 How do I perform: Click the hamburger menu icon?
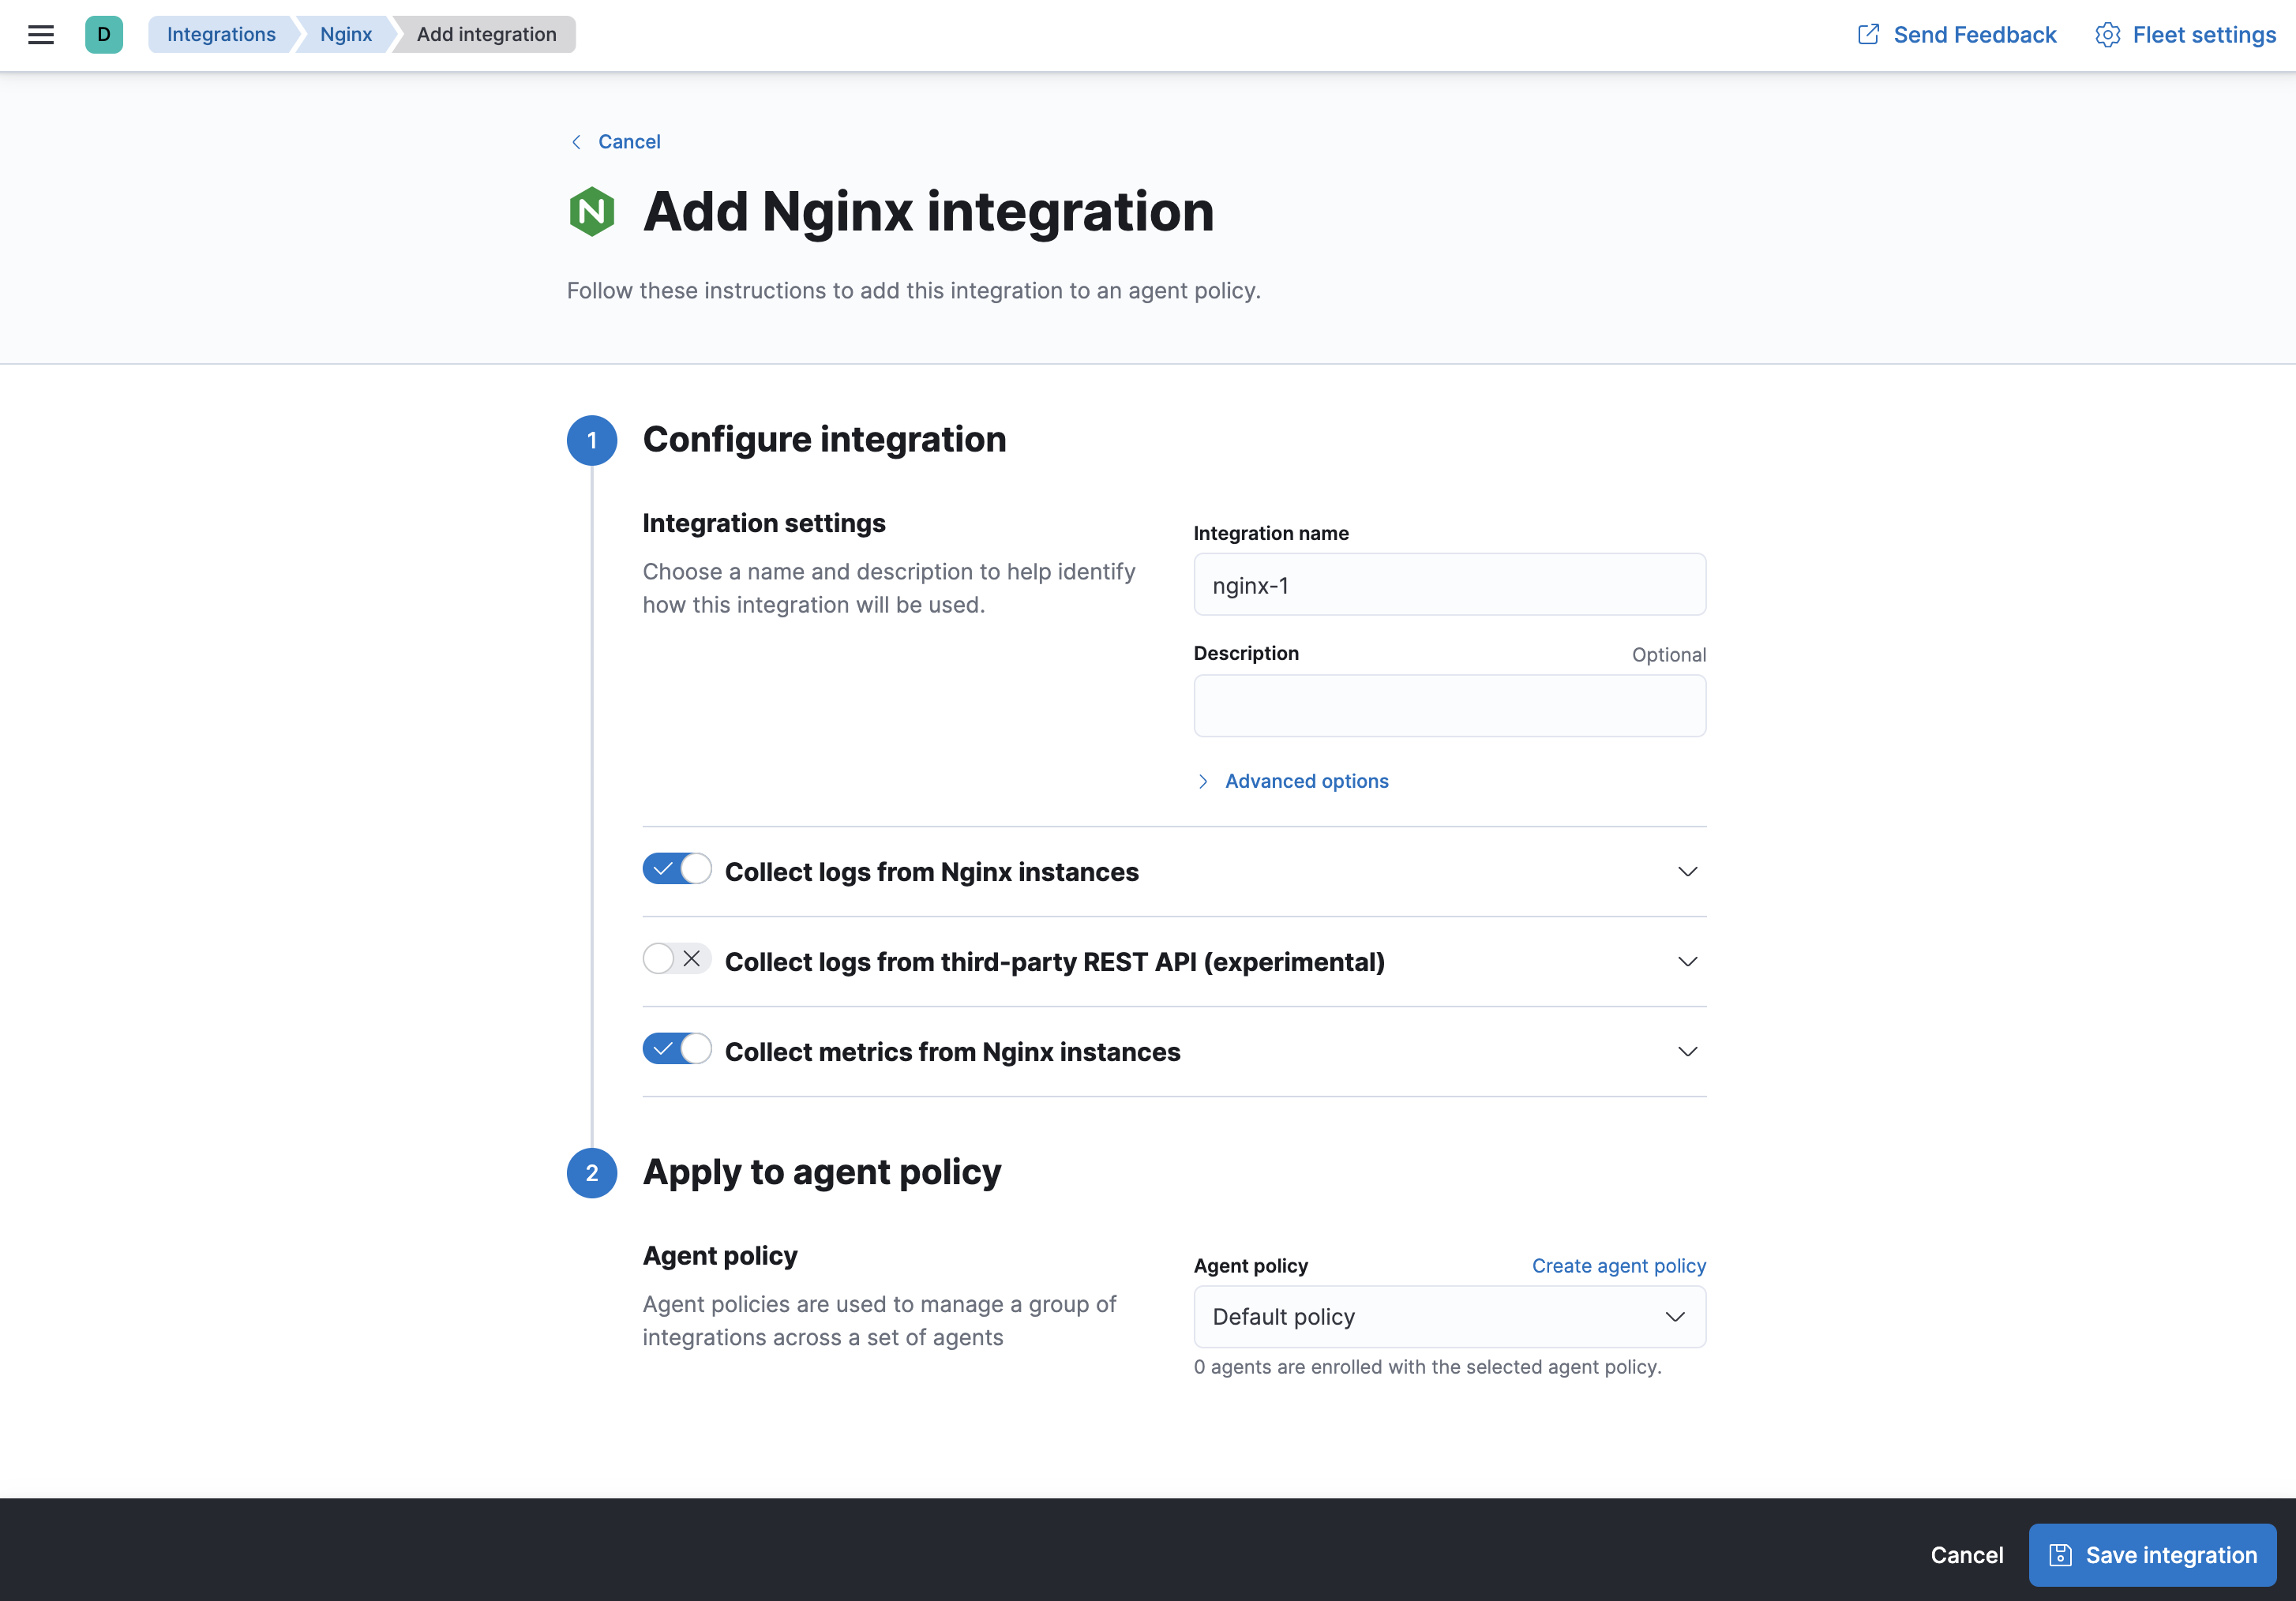40,33
